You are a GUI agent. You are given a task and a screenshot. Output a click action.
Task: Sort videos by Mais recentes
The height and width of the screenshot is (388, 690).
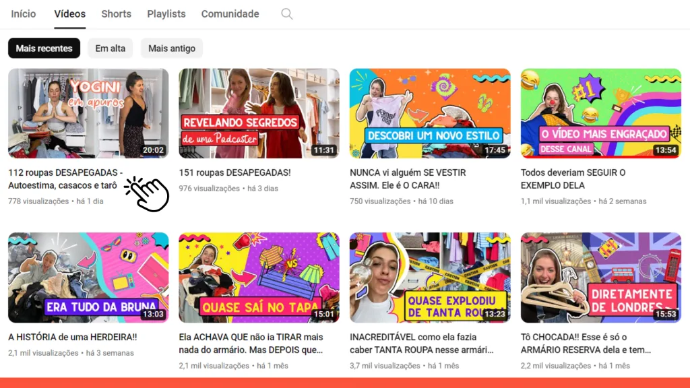click(x=44, y=48)
